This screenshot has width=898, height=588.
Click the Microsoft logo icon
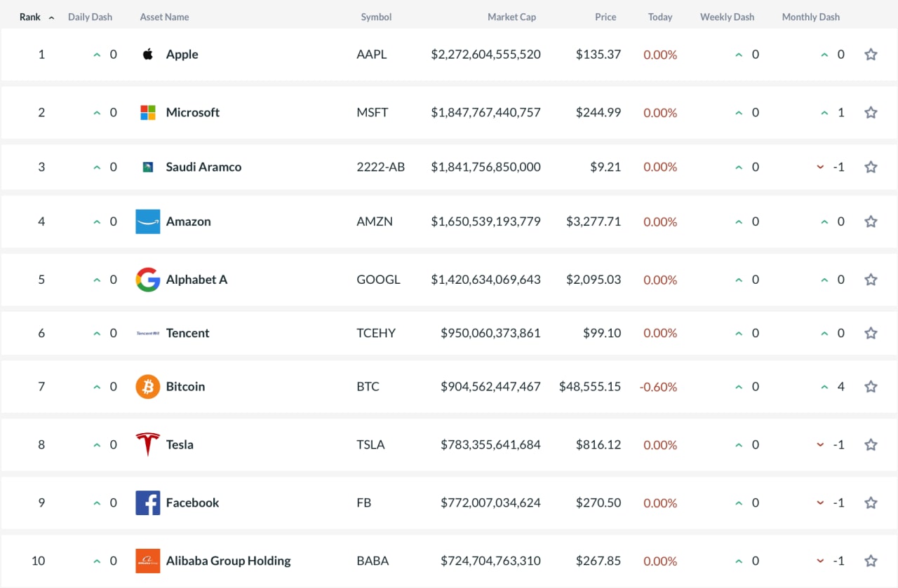click(147, 112)
